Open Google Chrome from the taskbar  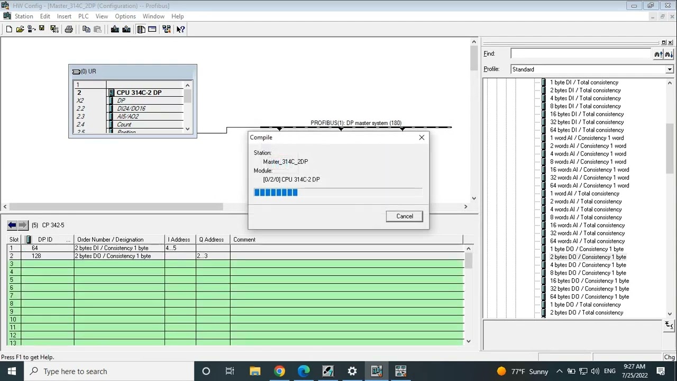tap(279, 371)
